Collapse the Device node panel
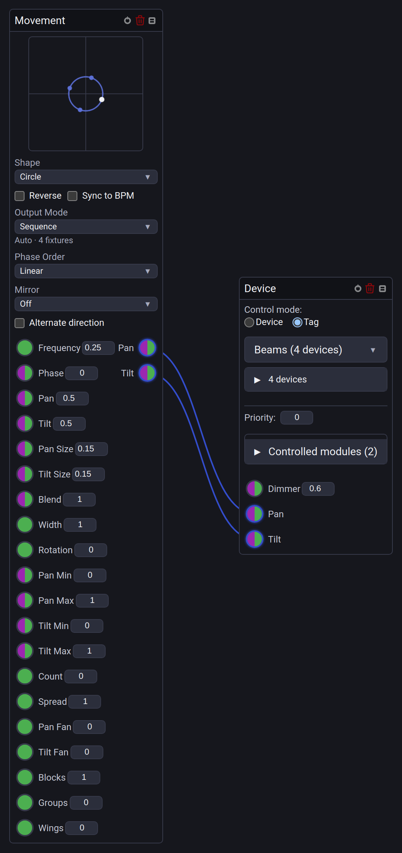This screenshot has height=853, width=402. [x=382, y=289]
